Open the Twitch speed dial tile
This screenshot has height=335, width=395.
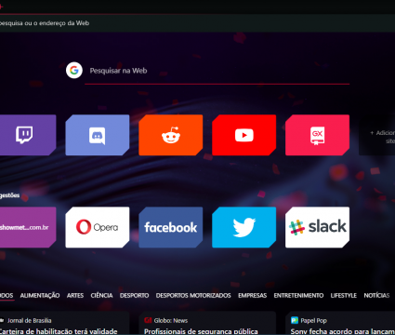pyautogui.click(x=27, y=135)
